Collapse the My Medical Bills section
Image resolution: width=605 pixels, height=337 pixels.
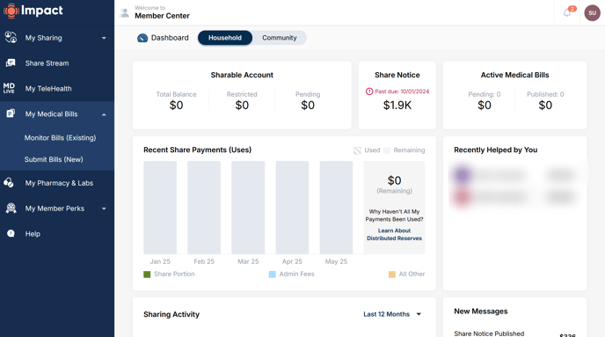coord(104,114)
